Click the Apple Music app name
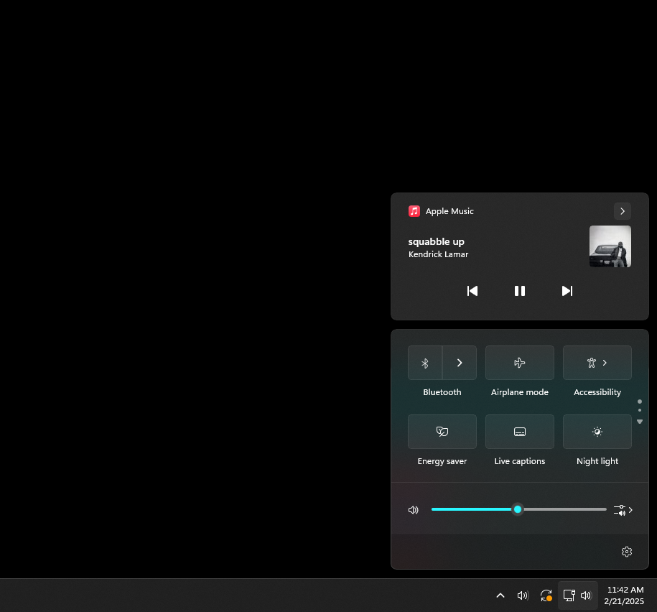657x612 pixels. pos(449,211)
